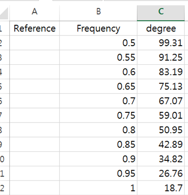Click the Select All corner triangle
Screen dimensions: 188x195
[4, 13]
